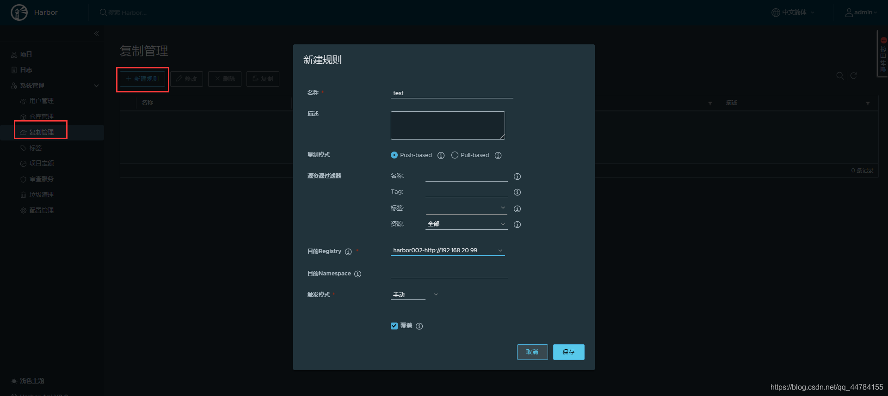This screenshot has width=888, height=396.
Task: Select the Pull-based radio button
Action: [x=455, y=155]
